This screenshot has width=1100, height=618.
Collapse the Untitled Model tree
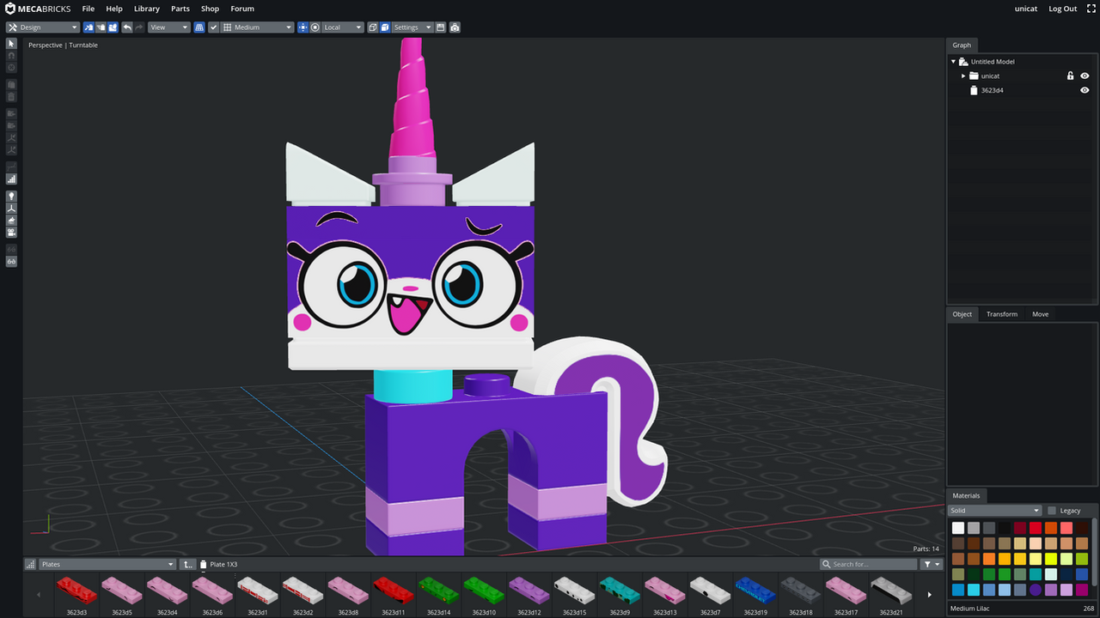tap(954, 62)
